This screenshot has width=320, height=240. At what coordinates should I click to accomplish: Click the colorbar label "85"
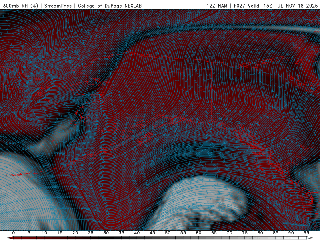pyautogui.click(x=276, y=233)
